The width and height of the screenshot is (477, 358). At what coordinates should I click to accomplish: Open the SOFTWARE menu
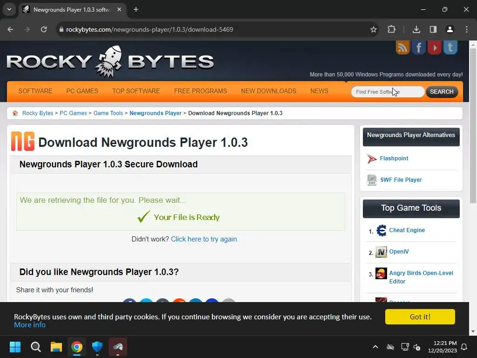35,91
